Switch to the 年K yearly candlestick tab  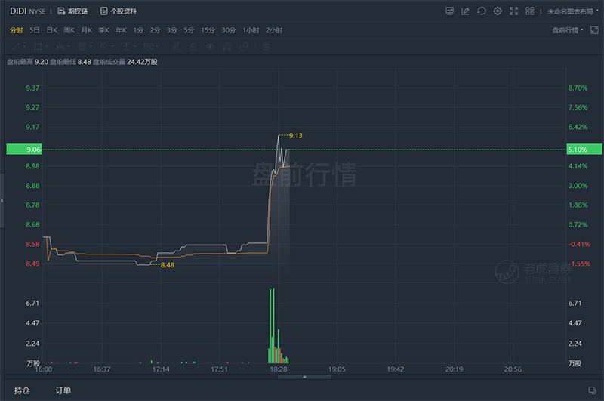click(121, 30)
